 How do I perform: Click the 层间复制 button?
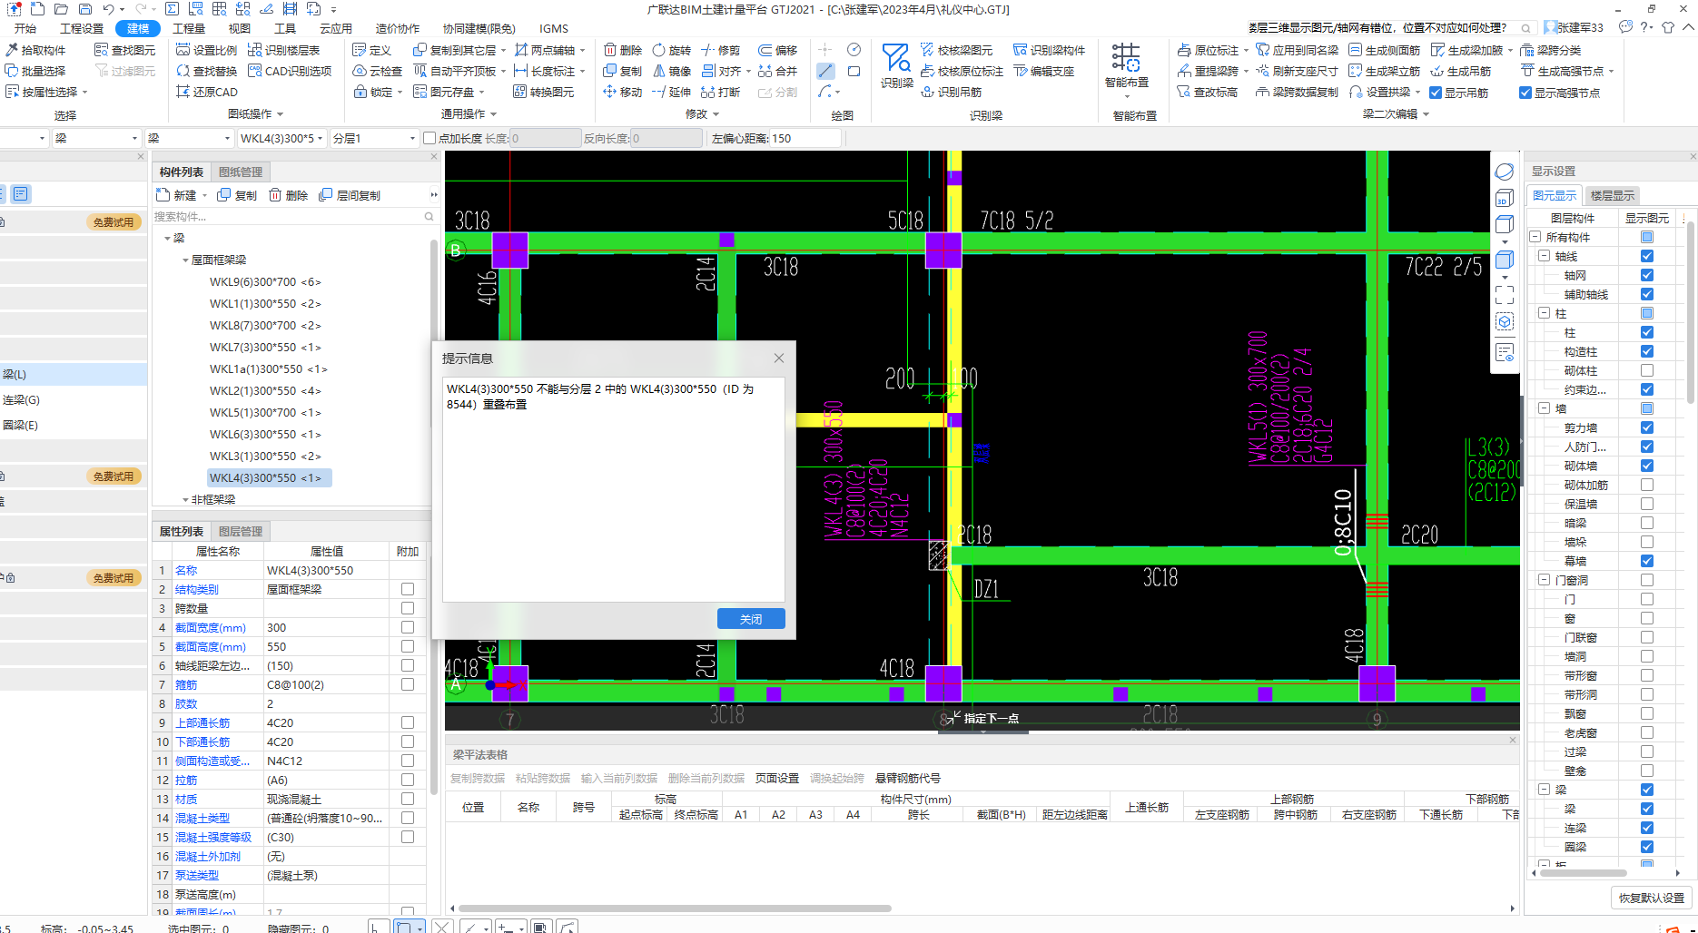point(350,195)
